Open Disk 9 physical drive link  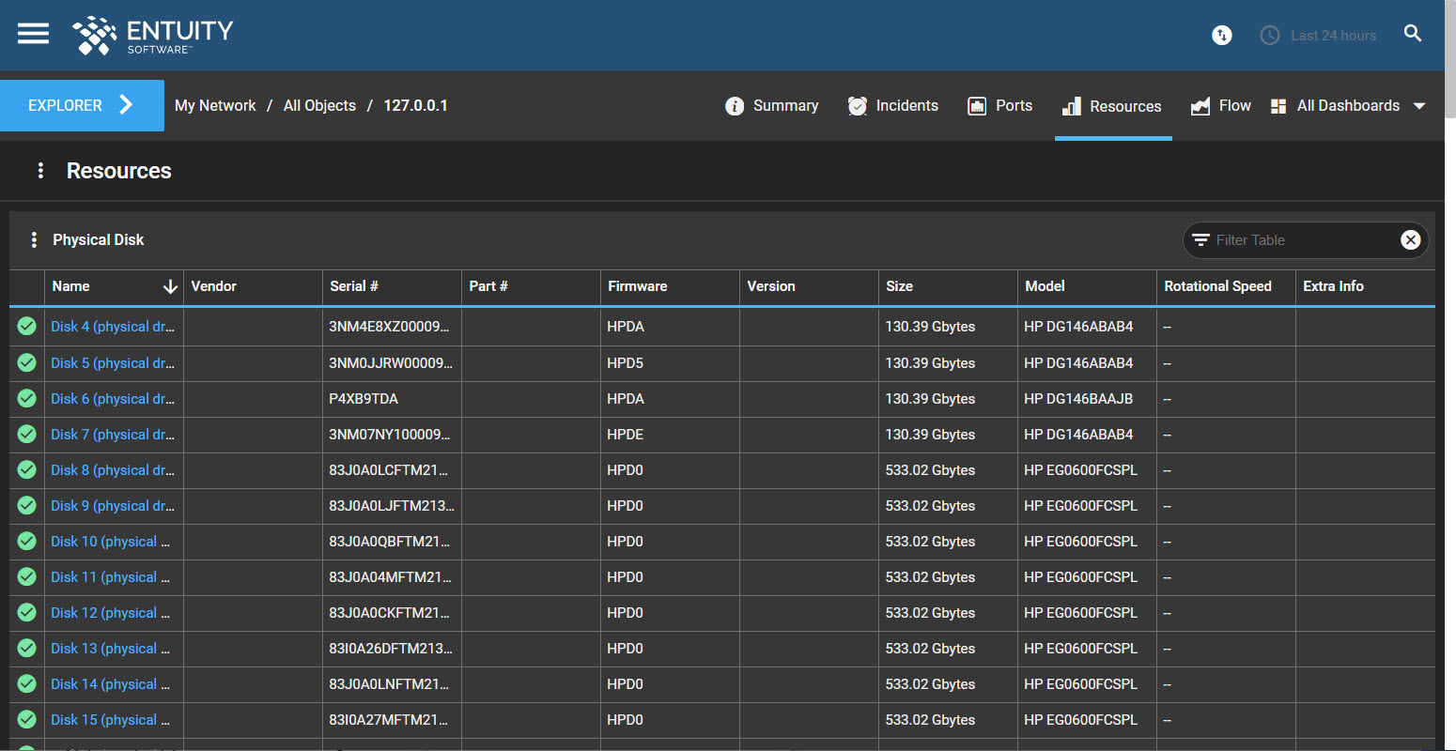(x=113, y=506)
